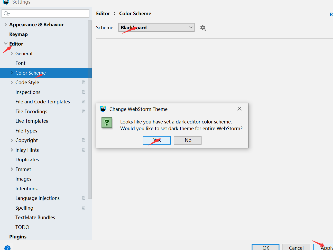Select TextMate Bundles
Viewport: 333px width, 250px height.
[35, 217]
